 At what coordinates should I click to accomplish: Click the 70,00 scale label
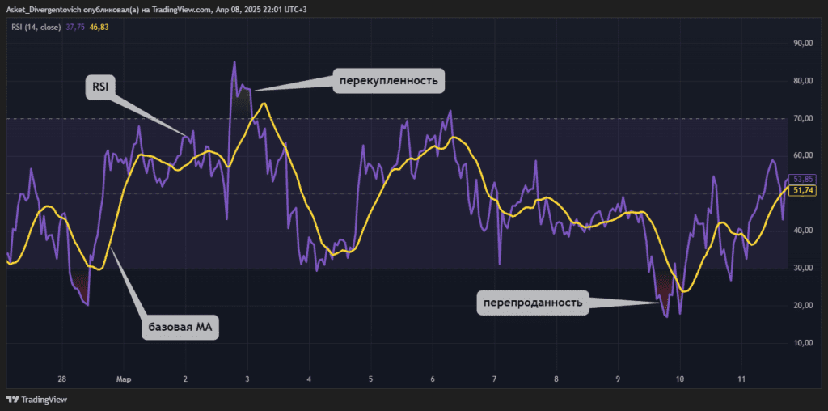[x=803, y=118]
